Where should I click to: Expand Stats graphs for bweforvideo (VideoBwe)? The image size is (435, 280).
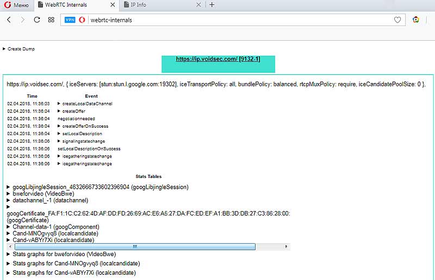click(61, 254)
